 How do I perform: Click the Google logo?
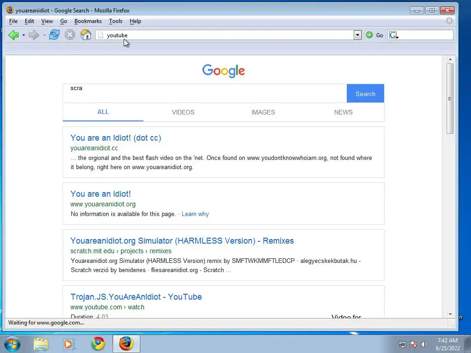(224, 71)
